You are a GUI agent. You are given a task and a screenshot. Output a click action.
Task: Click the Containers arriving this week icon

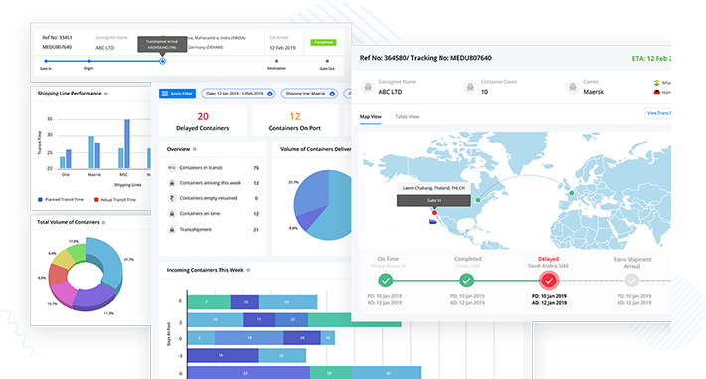tap(172, 183)
